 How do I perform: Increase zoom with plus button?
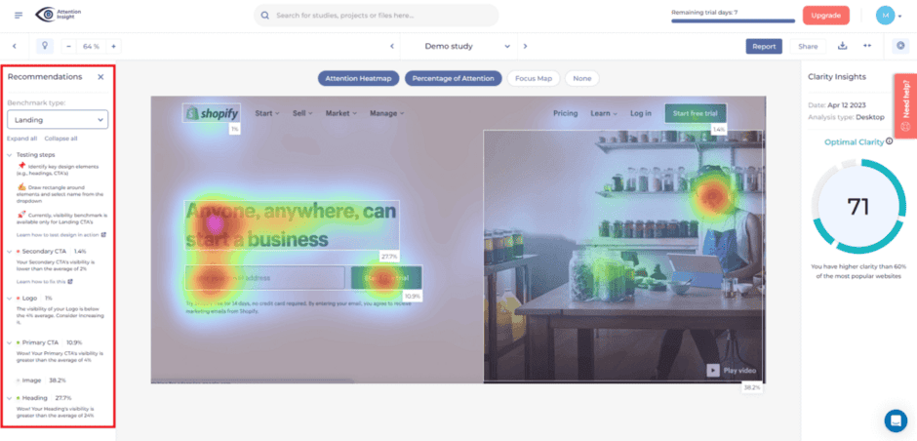point(113,46)
